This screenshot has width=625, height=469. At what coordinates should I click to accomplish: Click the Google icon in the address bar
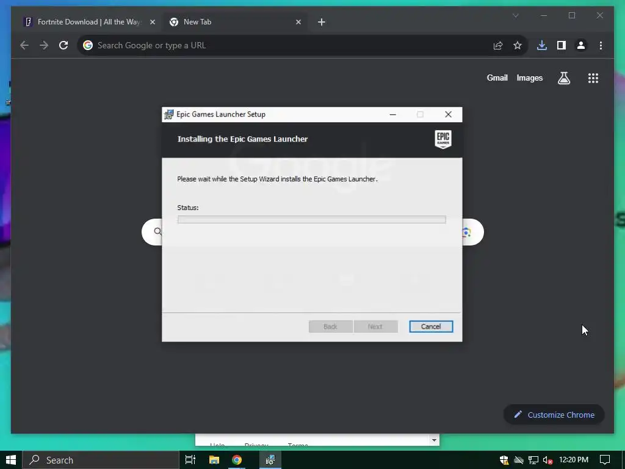(x=88, y=45)
